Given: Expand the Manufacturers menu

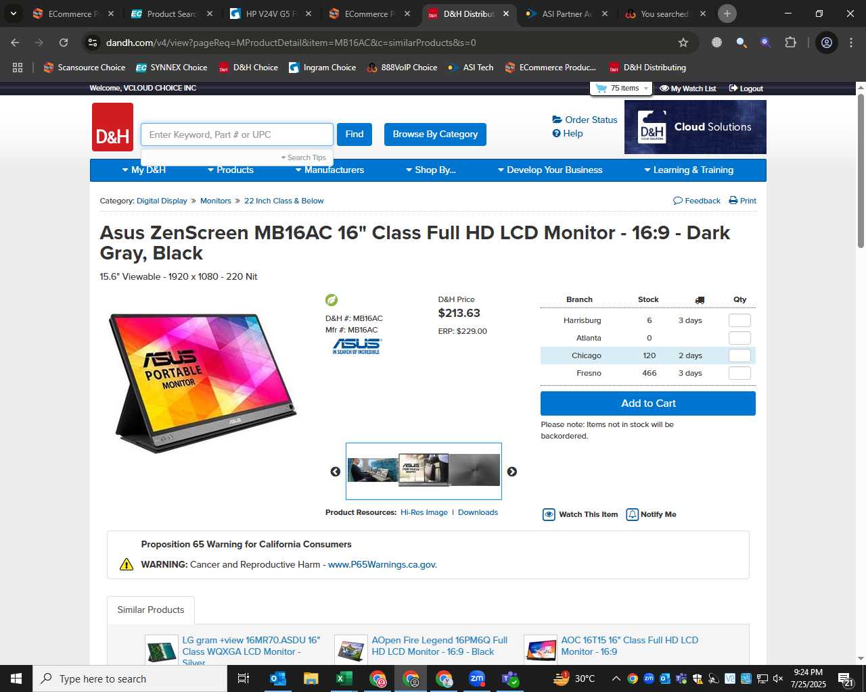Looking at the screenshot, I should pos(329,170).
